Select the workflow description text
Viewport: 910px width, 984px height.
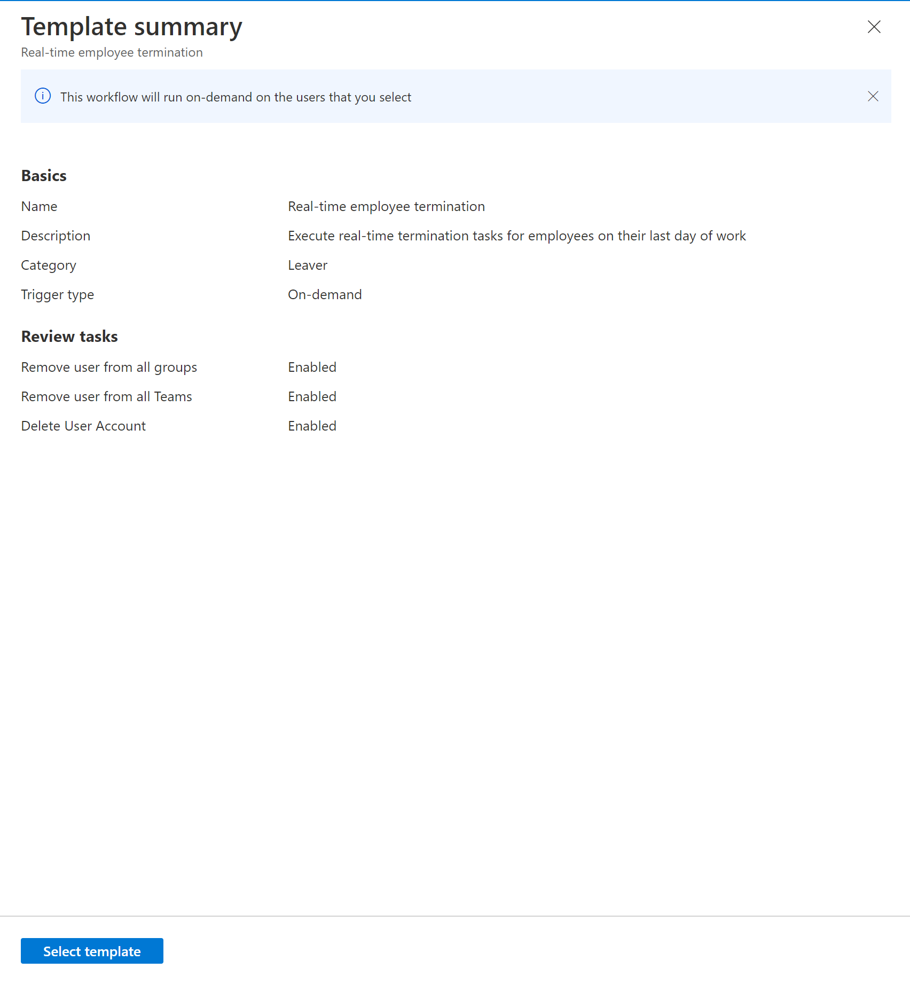tap(516, 235)
